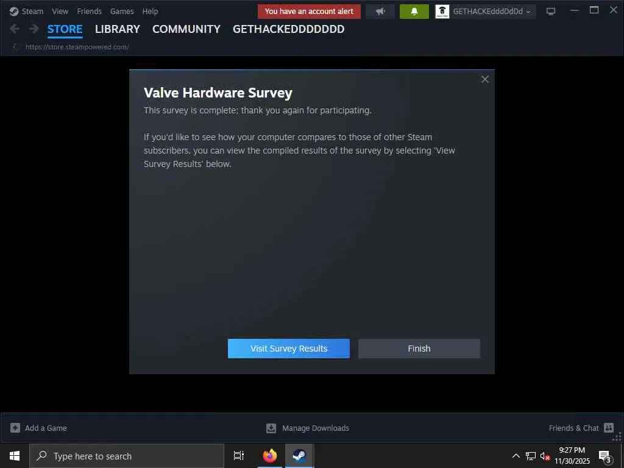The image size is (624, 468).
Task: Click the Steam logo in menu bar
Action: pos(14,12)
